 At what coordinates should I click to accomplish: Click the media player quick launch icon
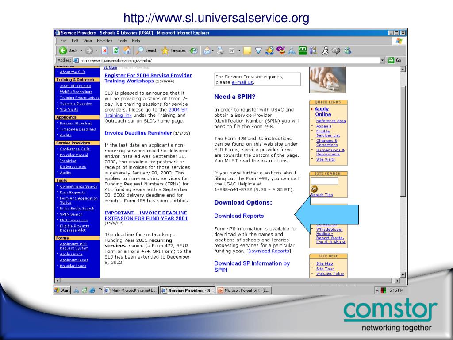84,290
